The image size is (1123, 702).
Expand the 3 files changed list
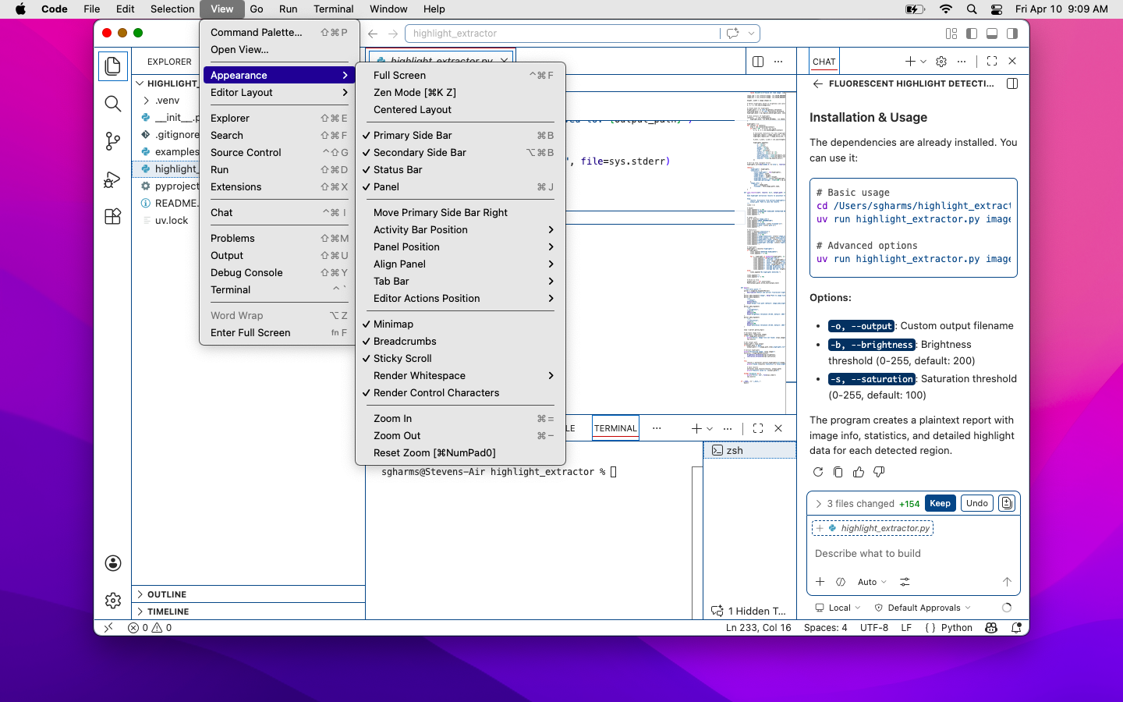818,503
